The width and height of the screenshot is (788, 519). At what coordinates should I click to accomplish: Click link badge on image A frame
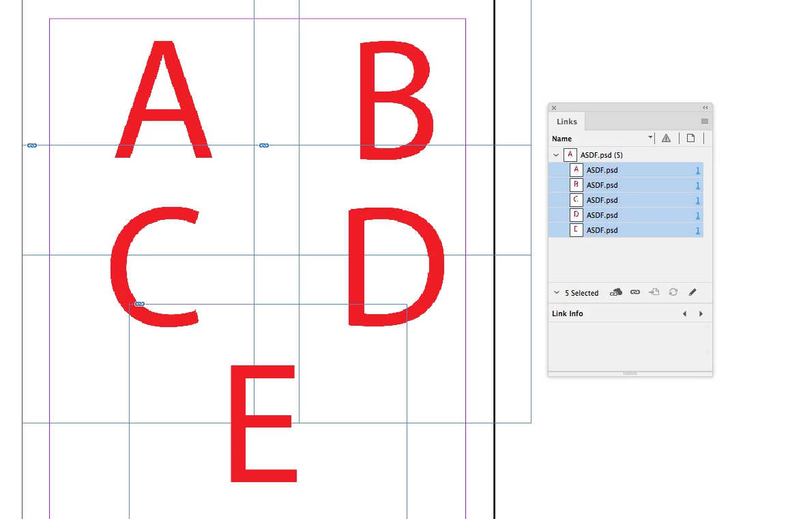click(32, 145)
